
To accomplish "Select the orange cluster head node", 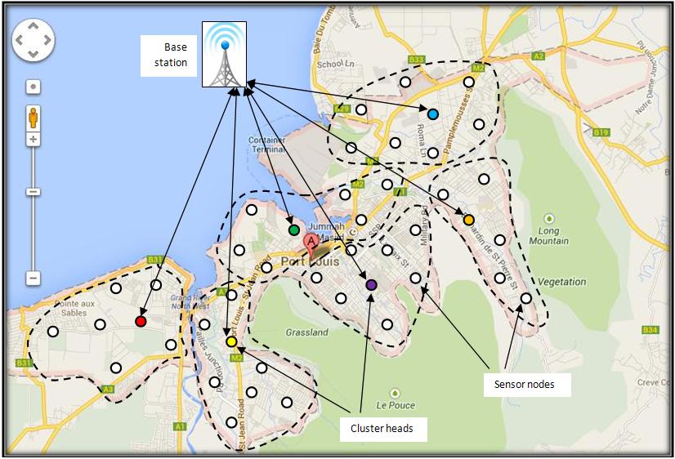I will click(468, 220).
